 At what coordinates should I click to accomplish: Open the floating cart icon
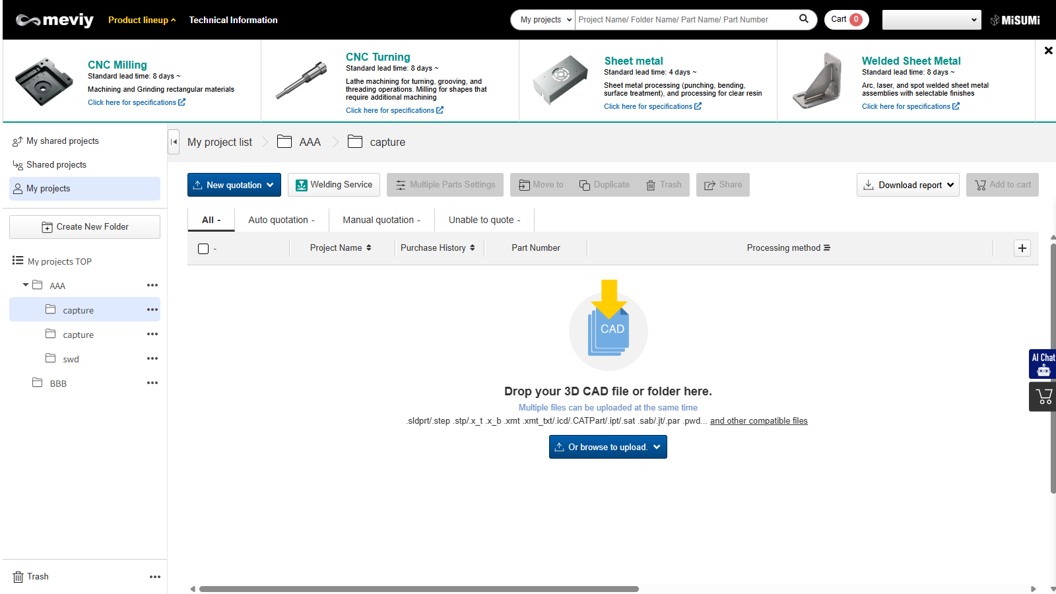tap(1043, 397)
